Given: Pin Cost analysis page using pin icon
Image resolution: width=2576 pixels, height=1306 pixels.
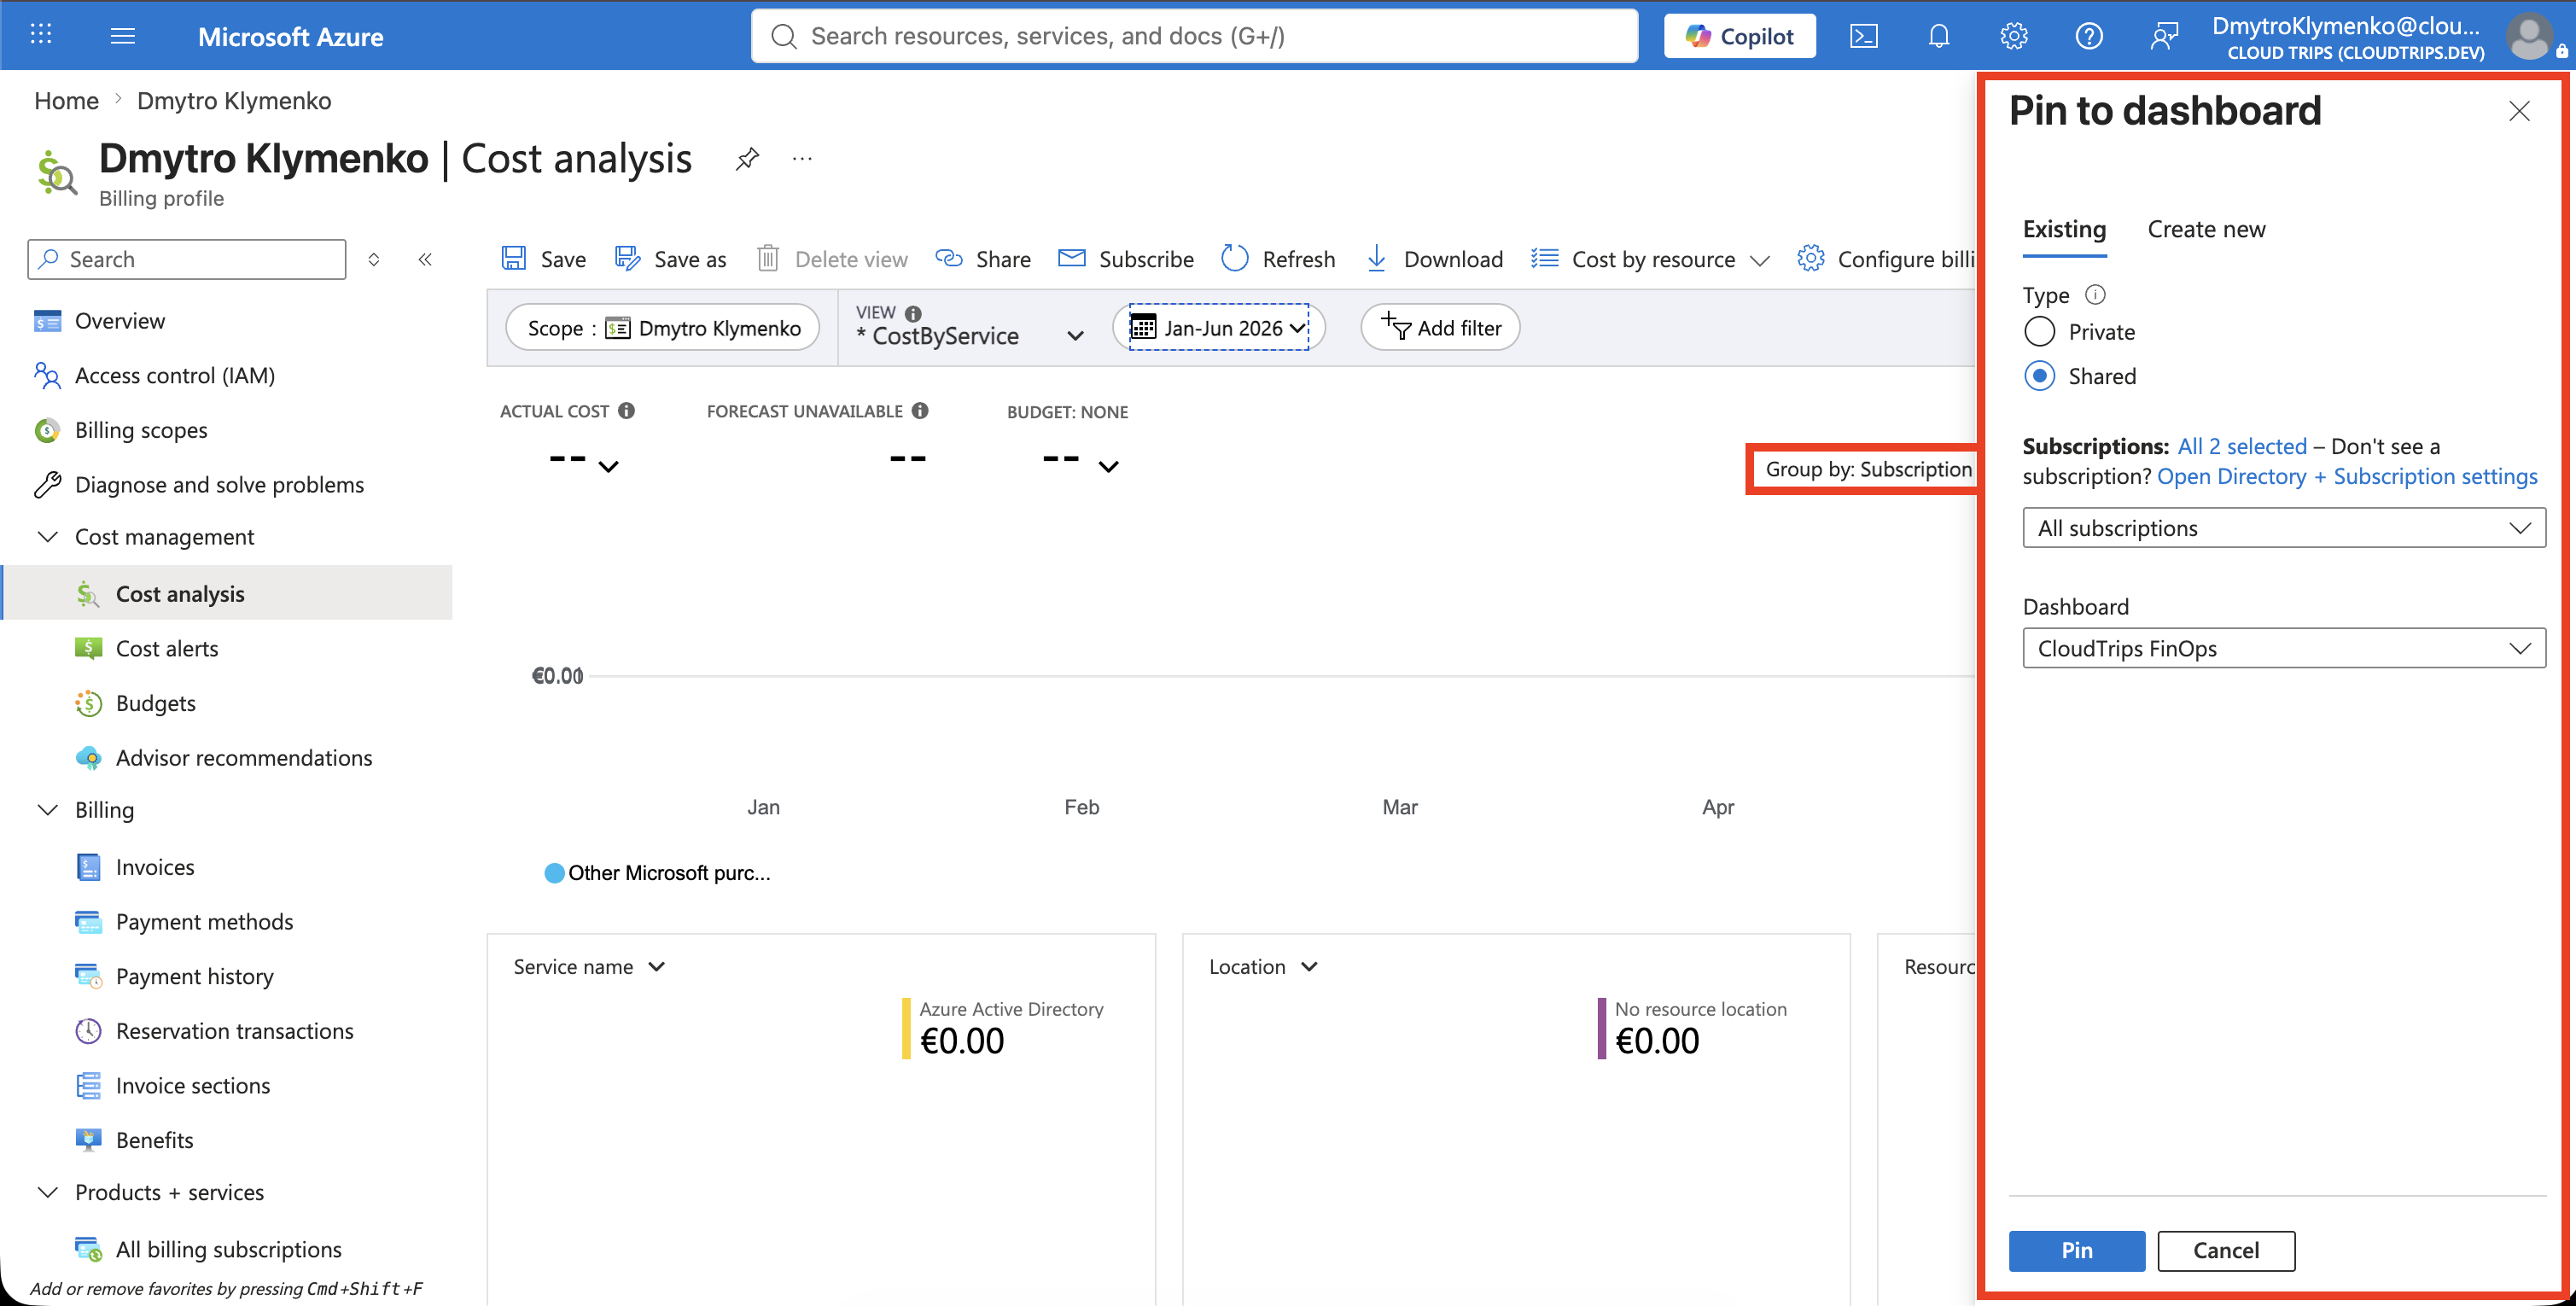Looking at the screenshot, I should coord(747,158).
